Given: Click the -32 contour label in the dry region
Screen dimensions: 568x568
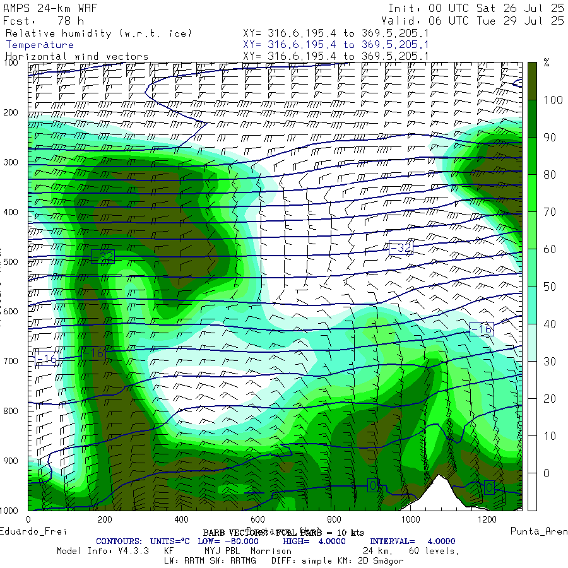Looking at the screenshot, I should point(401,248).
